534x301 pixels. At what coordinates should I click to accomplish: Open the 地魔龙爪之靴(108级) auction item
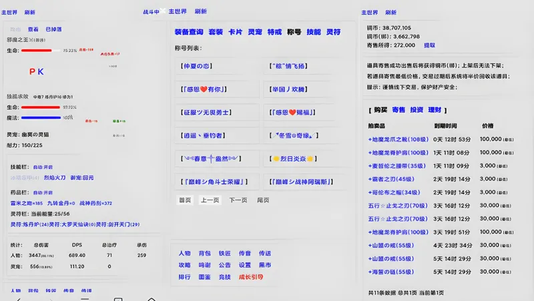click(398, 139)
